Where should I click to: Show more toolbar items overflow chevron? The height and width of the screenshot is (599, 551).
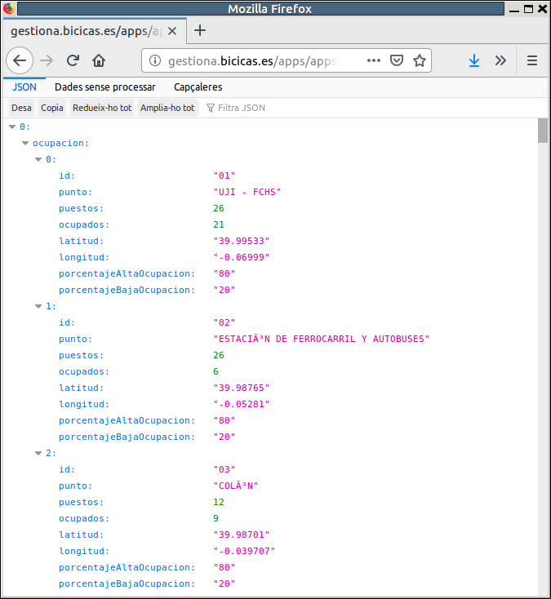coord(500,60)
